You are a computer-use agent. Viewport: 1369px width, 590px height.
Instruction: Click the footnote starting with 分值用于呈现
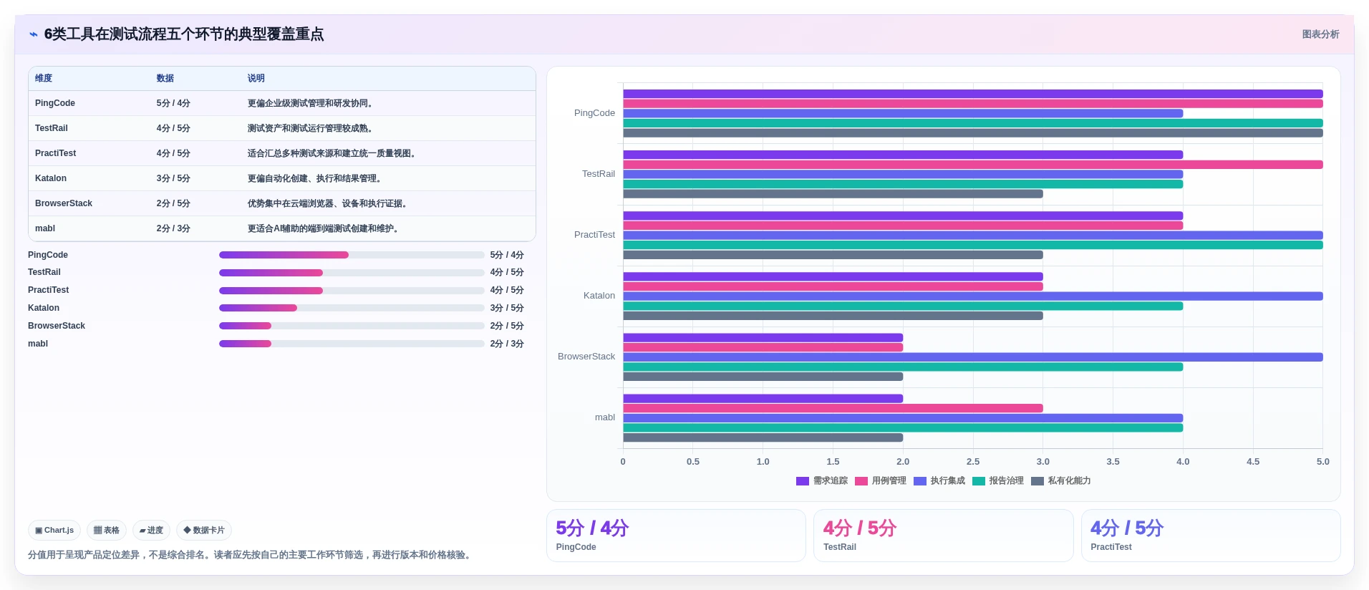coord(251,555)
